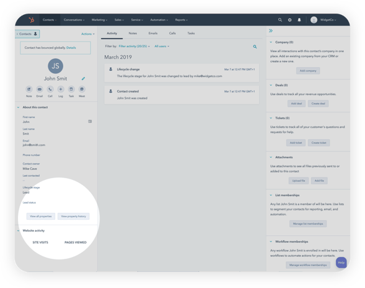365x288 pixels.
Task: Click the Call phone icon
Action: [50, 89]
